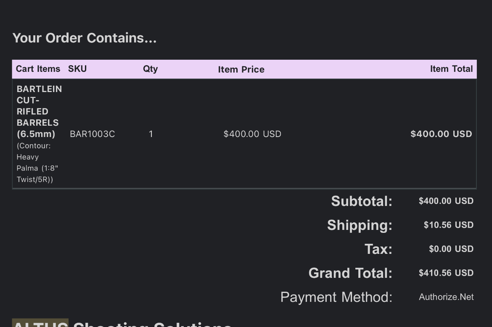Click the Item Total column header
492x327 pixels.
click(x=451, y=69)
